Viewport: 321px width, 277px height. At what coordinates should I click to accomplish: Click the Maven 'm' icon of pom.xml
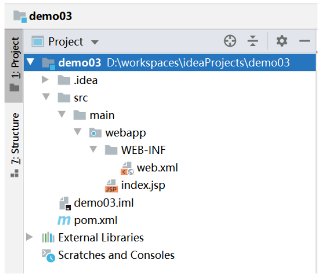(64, 221)
